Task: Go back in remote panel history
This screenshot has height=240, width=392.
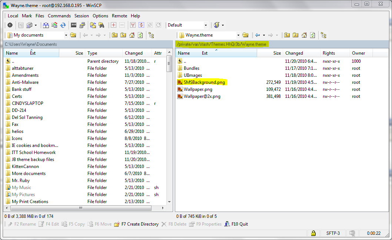Action: point(258,35)
